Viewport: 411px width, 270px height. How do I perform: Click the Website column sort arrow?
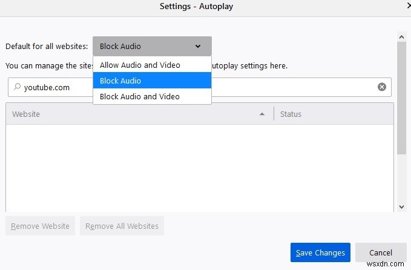pyautogui.click(x=262, y=114)
